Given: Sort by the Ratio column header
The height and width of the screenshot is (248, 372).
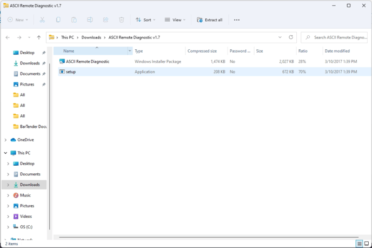Looking at the screenshot, I should (x=303, y=51).
